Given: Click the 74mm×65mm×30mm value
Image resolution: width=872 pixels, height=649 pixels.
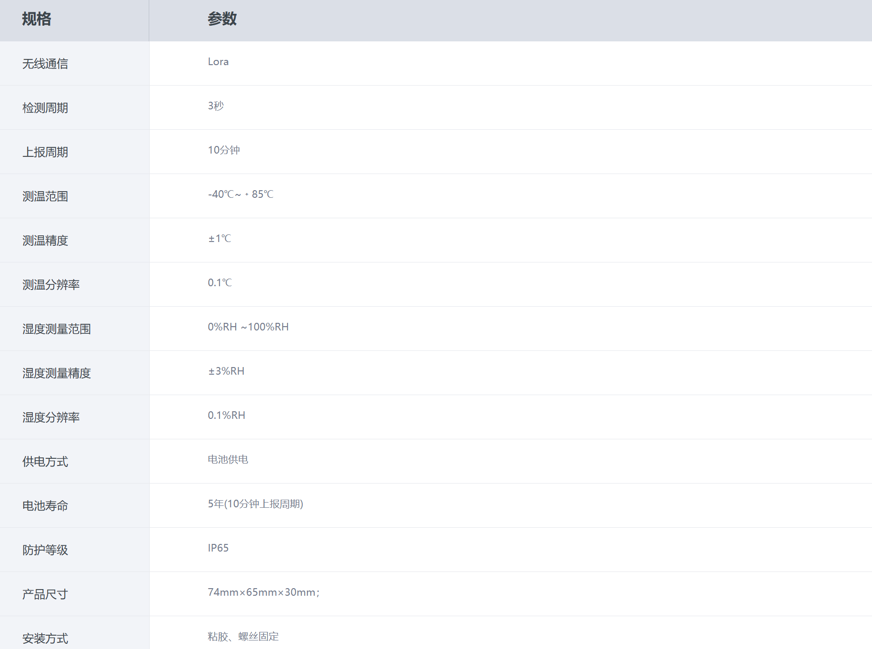Looking at the screenshot, I should [262, 592].
